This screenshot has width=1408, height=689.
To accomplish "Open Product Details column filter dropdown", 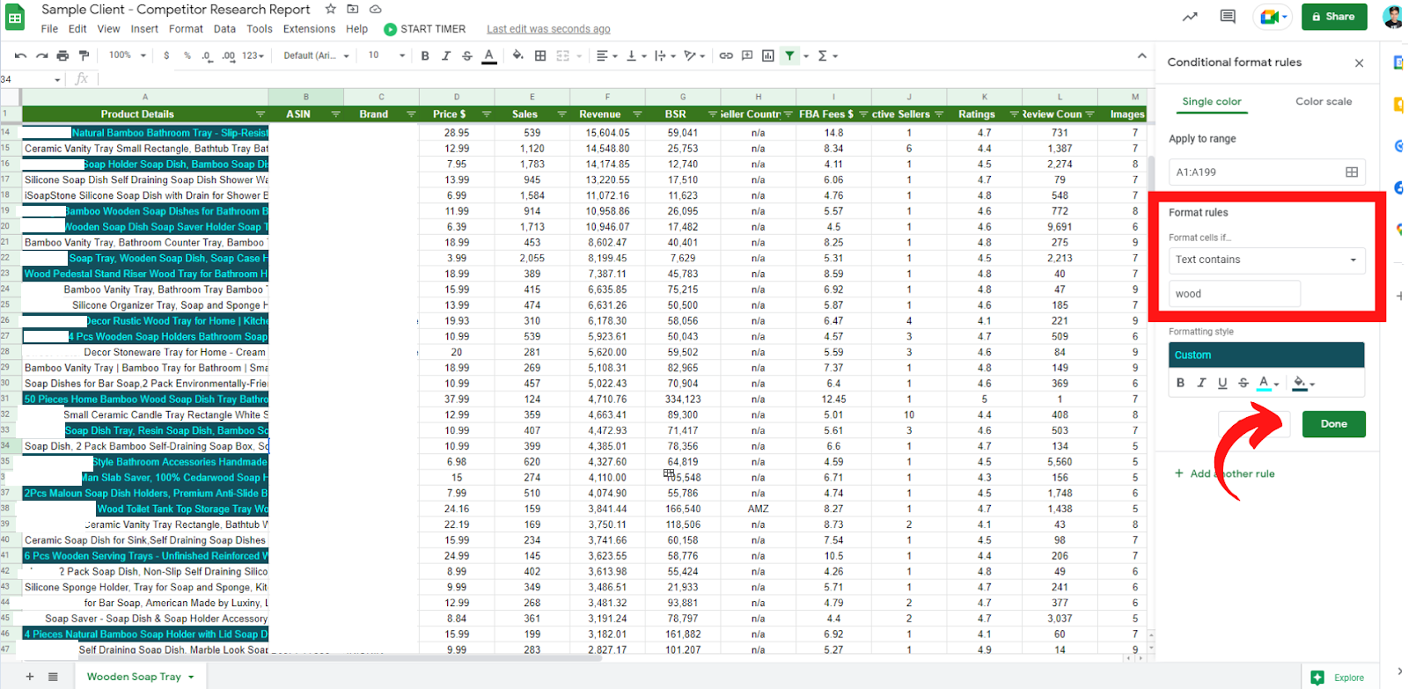I will (260, 114).
